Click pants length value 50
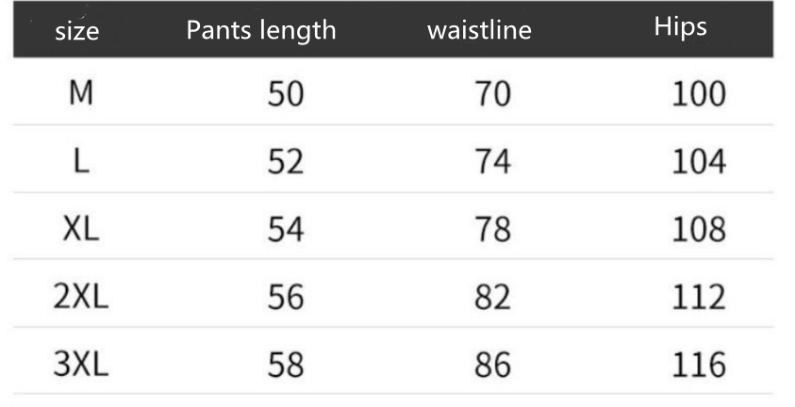This screenshot has width=795, height=407. (286, 94)
